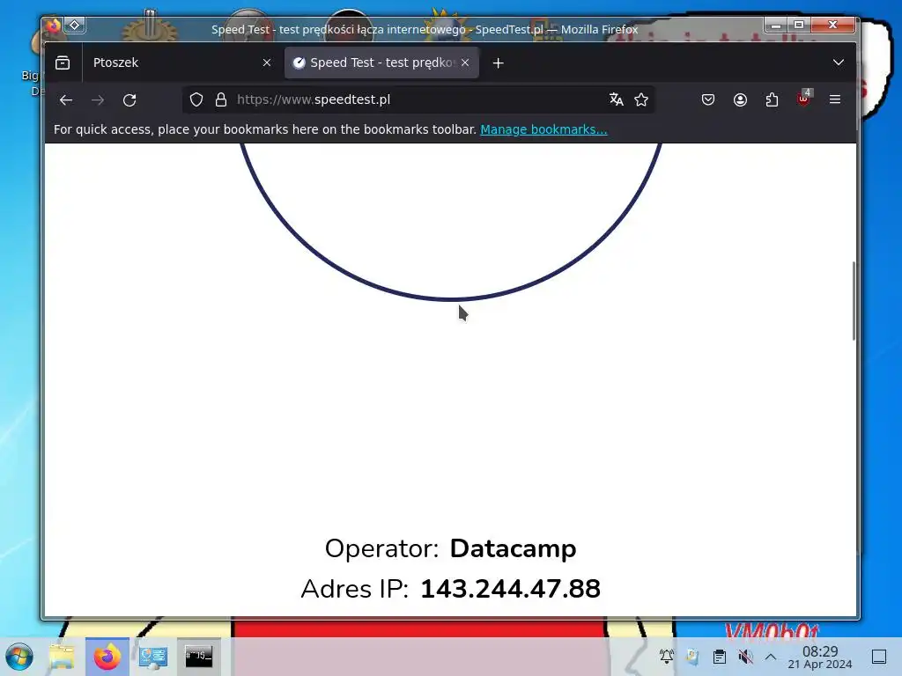Open Firefox View tab overview button
Image resolution: width=902 pixels, height=676 pixels.
pos(63,62)
